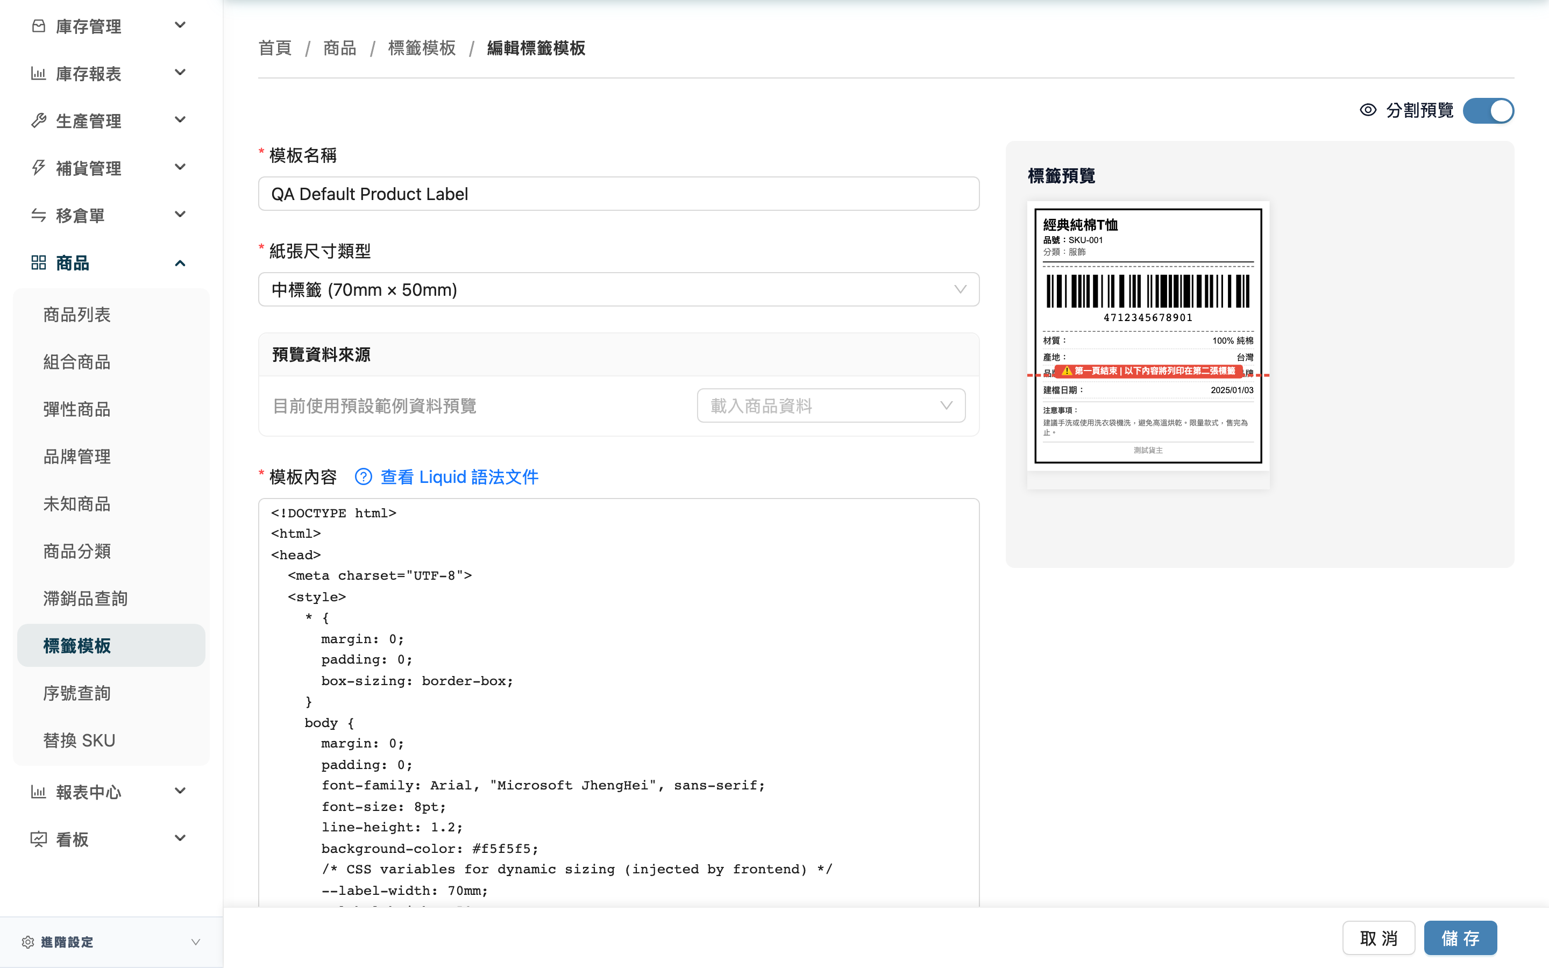Screen dimensions: 1549x968
Task: Expand the 移倉單 menu chevron
Action: click(x=181, y=215)
